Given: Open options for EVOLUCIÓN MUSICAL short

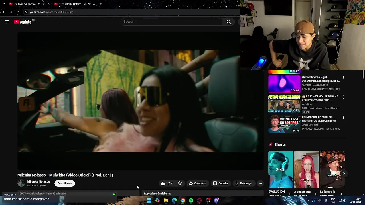Looking at the screenshot, I should click(x=290, y=193).
